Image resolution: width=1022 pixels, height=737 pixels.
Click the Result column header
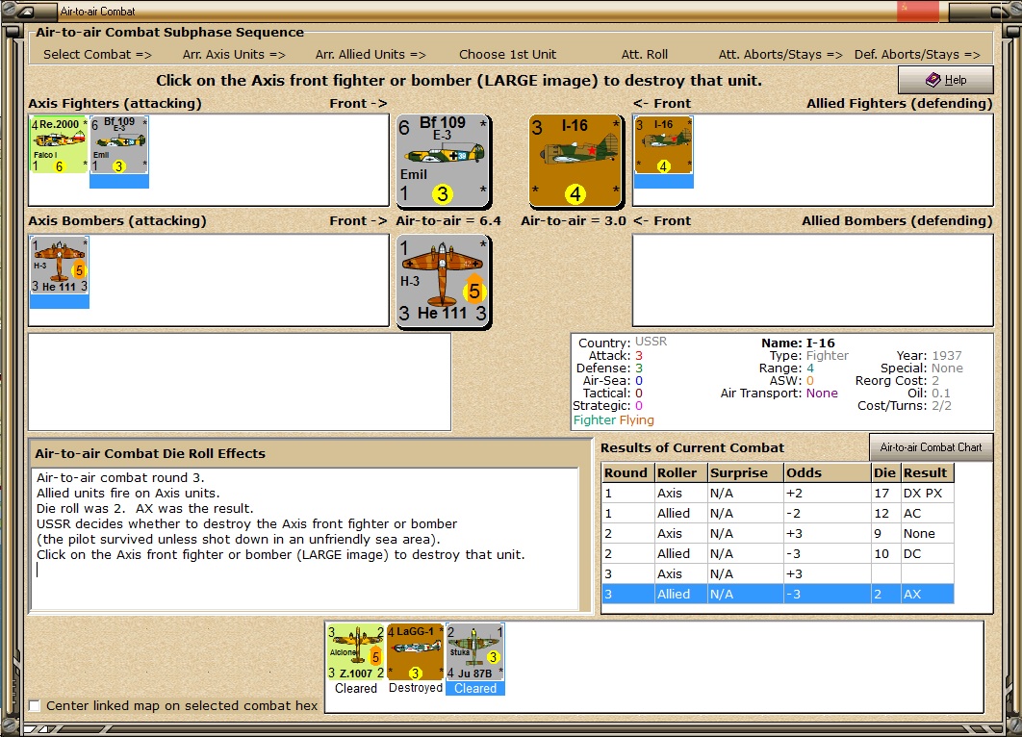tap(927, 472)
